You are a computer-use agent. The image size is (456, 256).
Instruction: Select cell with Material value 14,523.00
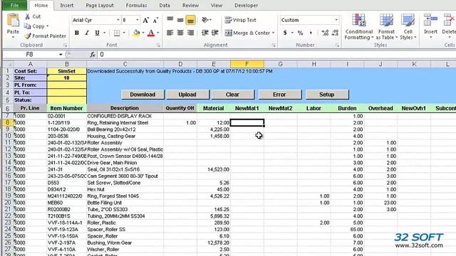click(x=214, y=169)
